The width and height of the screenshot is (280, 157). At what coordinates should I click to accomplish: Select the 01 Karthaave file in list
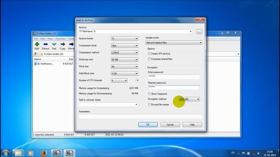[x=44, y=64]
